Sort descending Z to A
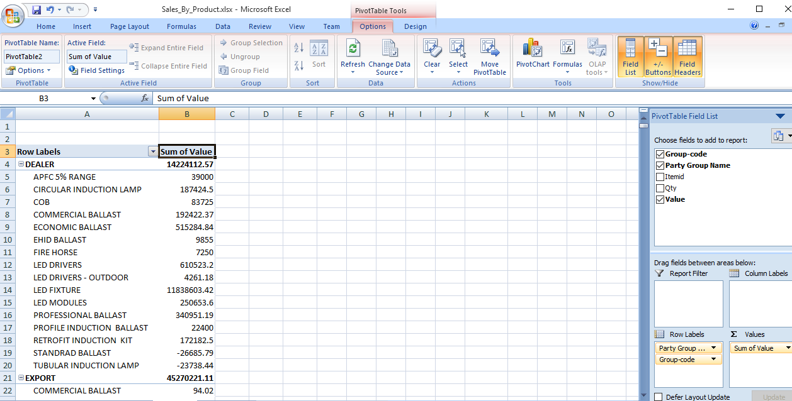This screenshot has height=401, width=792. 299,65
